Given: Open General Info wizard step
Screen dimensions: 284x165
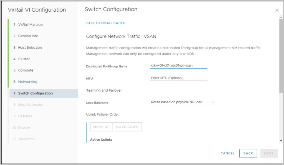Looking at the screenshot, I should tap(28, 36).
